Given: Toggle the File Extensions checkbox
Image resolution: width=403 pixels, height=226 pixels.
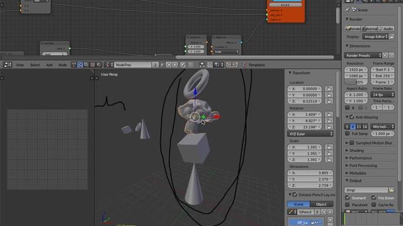Looking at the screenshot, I should 374,198.
